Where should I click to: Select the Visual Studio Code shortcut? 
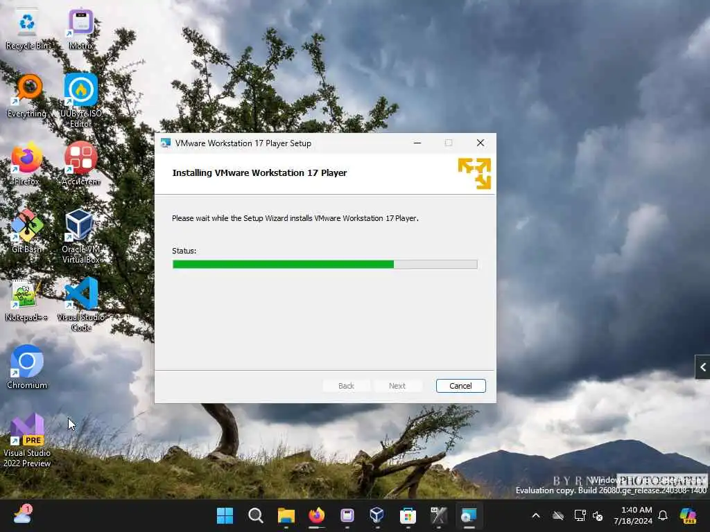81,304
